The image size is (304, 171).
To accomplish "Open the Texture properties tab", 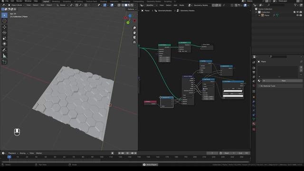I will [254, 129].
